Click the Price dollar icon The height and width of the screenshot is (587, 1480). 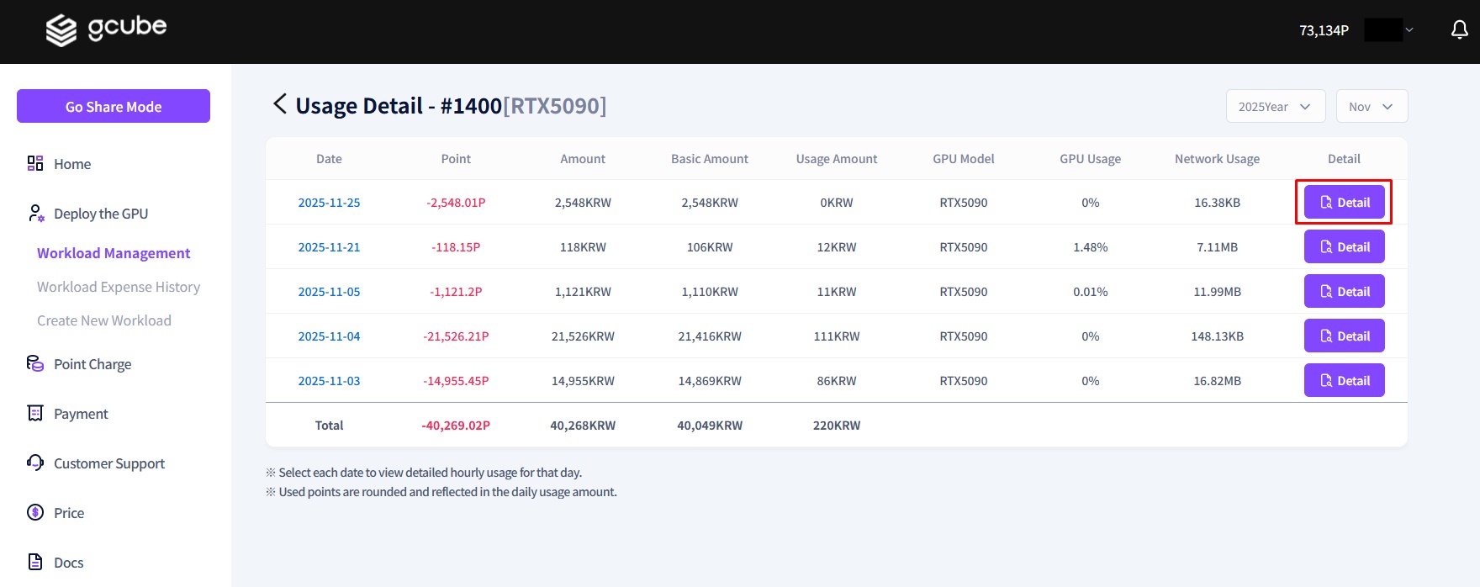pos(35,512)
